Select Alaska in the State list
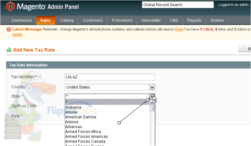The width and height of the screenshot is (251, 146). click(x=107, y=112)
